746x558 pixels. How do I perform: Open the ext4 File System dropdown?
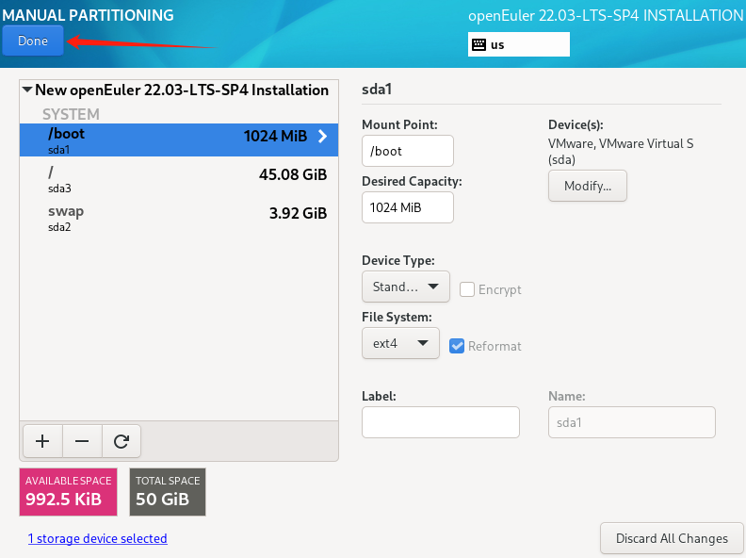point(400,343)
